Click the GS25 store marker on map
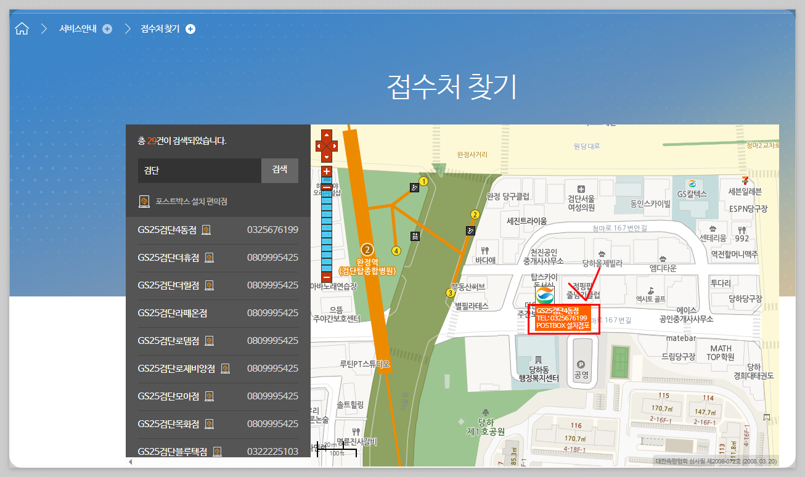805x477 pixels. pyautogui.click(x=545, y=295)
